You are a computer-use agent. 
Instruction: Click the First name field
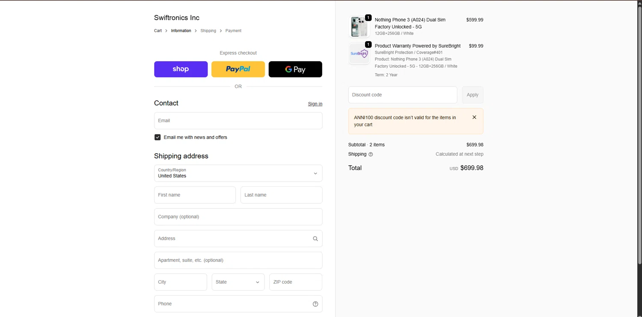coord(195,195)
